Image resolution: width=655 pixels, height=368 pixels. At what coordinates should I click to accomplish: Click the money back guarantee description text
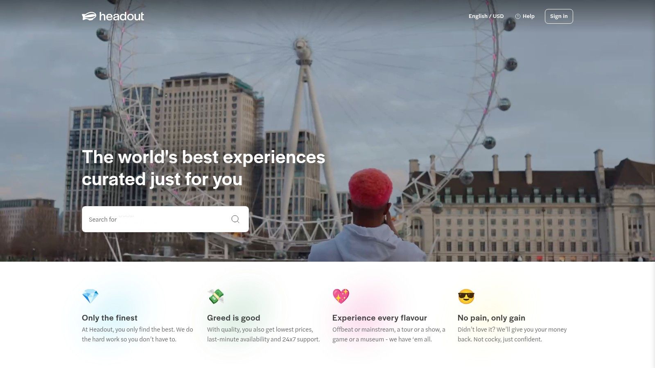click(512, 334)
